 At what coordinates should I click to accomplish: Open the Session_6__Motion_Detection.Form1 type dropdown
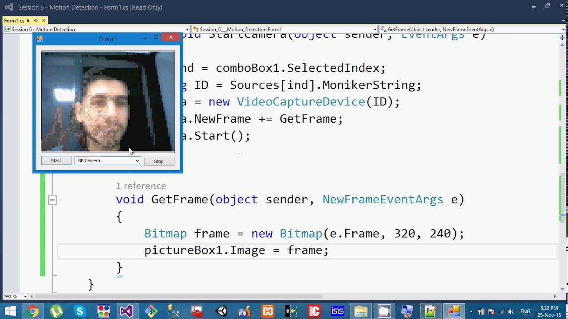[x=284, y=29]
